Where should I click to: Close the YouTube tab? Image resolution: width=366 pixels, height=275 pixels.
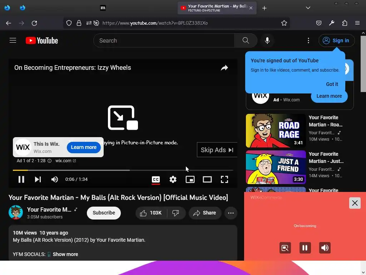pos(251,8)
